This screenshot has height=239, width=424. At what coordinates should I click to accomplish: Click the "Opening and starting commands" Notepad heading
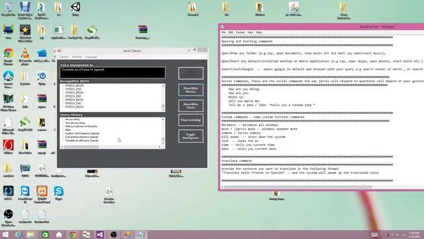pyautogui.click(x=247, y=41)
